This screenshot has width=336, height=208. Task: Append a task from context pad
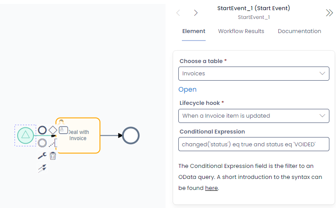coord(63,130)
